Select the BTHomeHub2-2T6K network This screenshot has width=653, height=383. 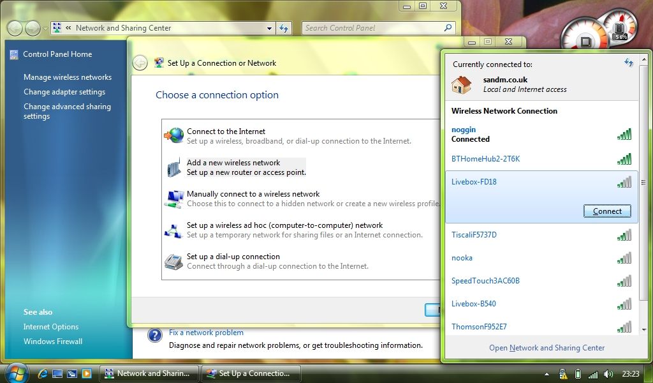(541, 159)
